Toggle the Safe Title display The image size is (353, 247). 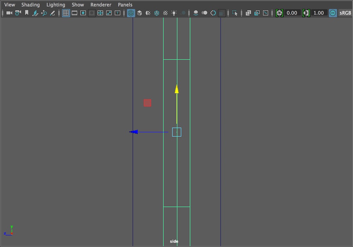click(118, 13)
